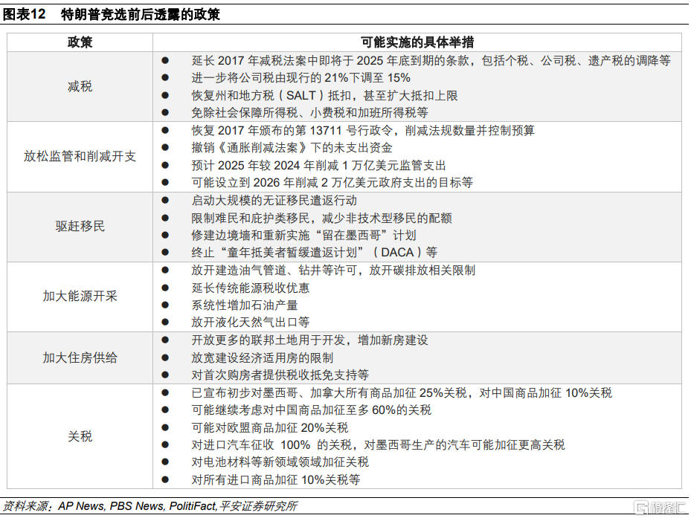
Task: Click the PolitiFact source text
Action: pyautogui.click(x=193, y=506)
